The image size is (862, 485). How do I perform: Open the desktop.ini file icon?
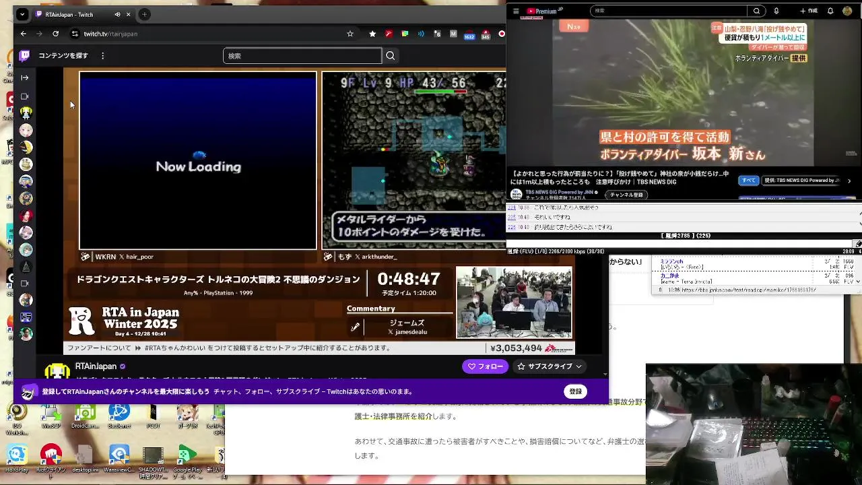tap(86, 459)
